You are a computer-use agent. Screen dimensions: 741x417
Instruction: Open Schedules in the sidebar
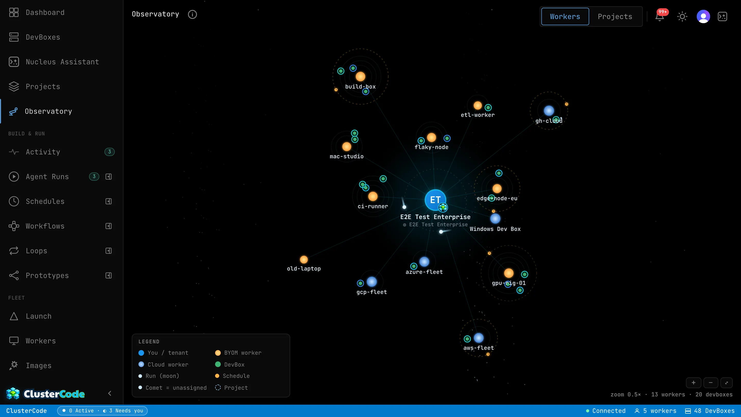pos(45,202)
